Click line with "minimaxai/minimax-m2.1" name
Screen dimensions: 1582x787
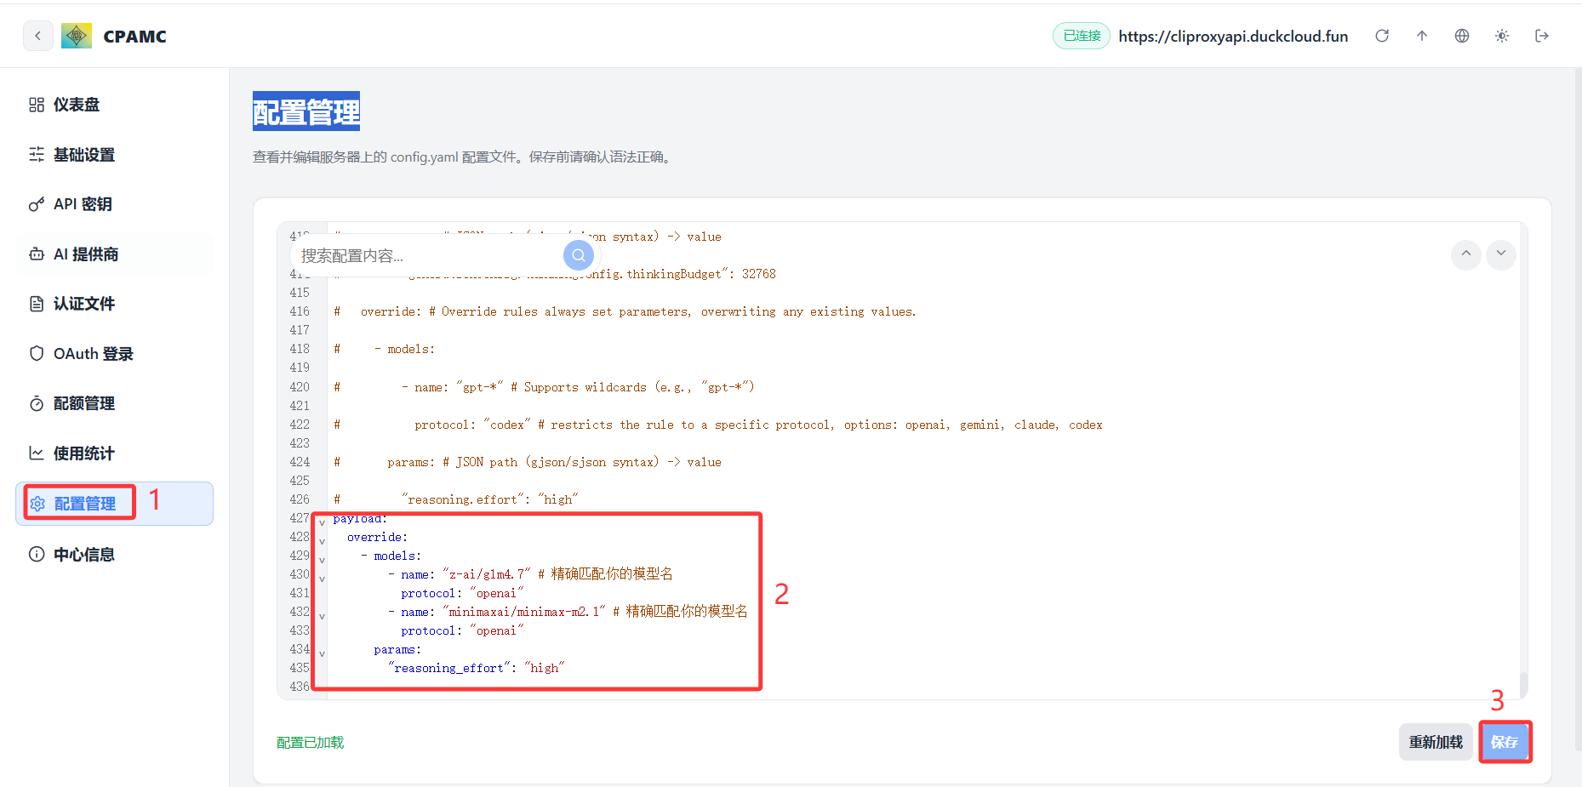click(x=568, y=612)
